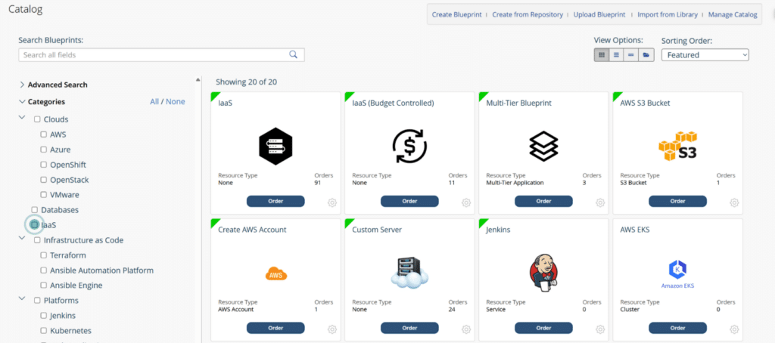This screenshot has height=343, width=775.
Task: Collapse the Clouds category group
Action: pos(22,117)
